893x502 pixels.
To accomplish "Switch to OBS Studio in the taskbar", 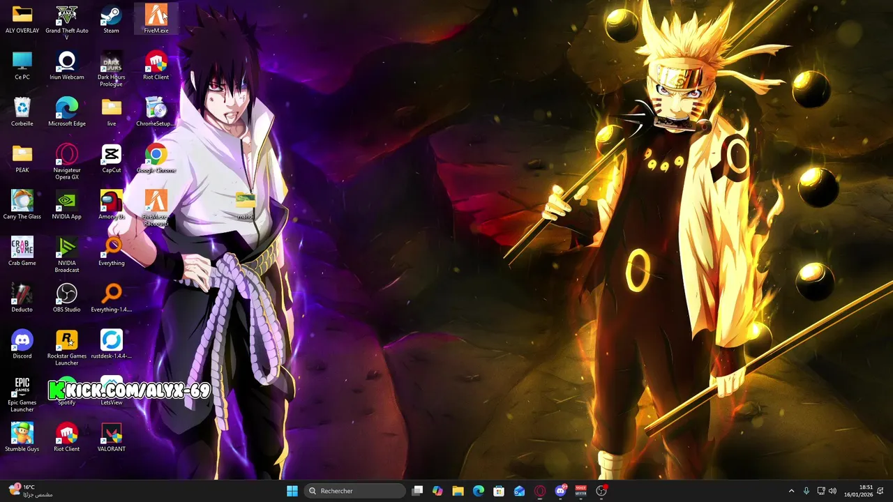I will (601, 491).
